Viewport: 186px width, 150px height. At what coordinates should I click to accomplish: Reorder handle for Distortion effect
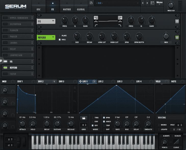point(32,24)
